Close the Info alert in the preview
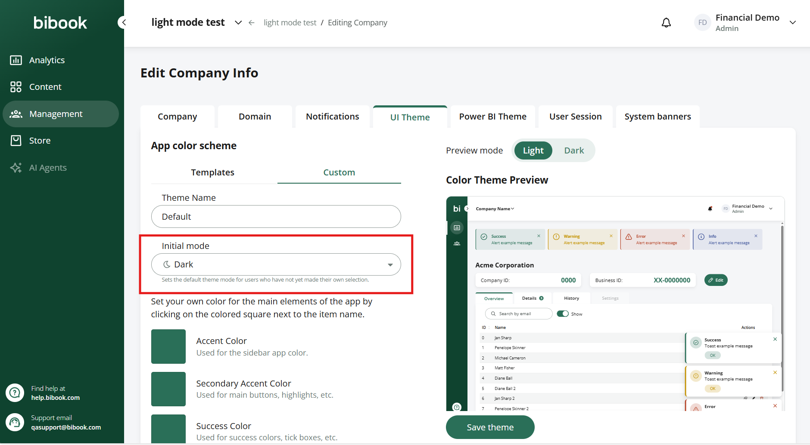This screenshot has height=445, width=810. [x=756, y=236]
